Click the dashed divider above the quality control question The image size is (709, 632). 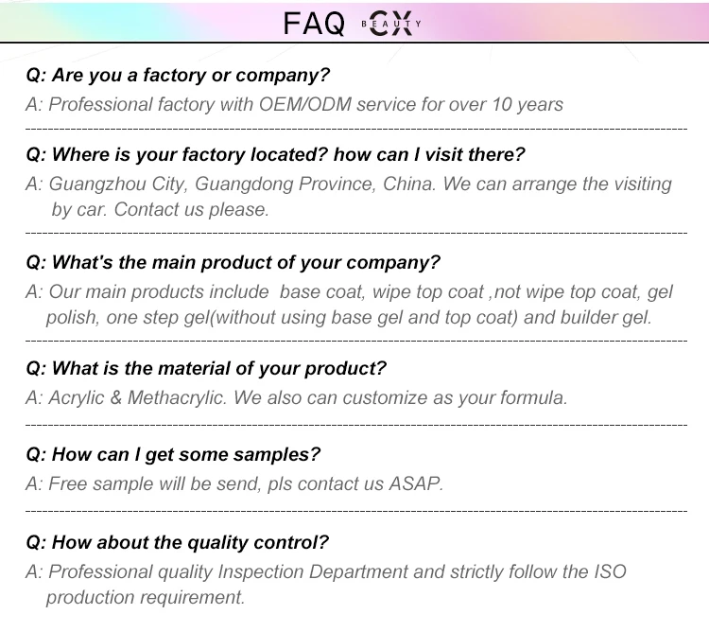click(354, 511)
